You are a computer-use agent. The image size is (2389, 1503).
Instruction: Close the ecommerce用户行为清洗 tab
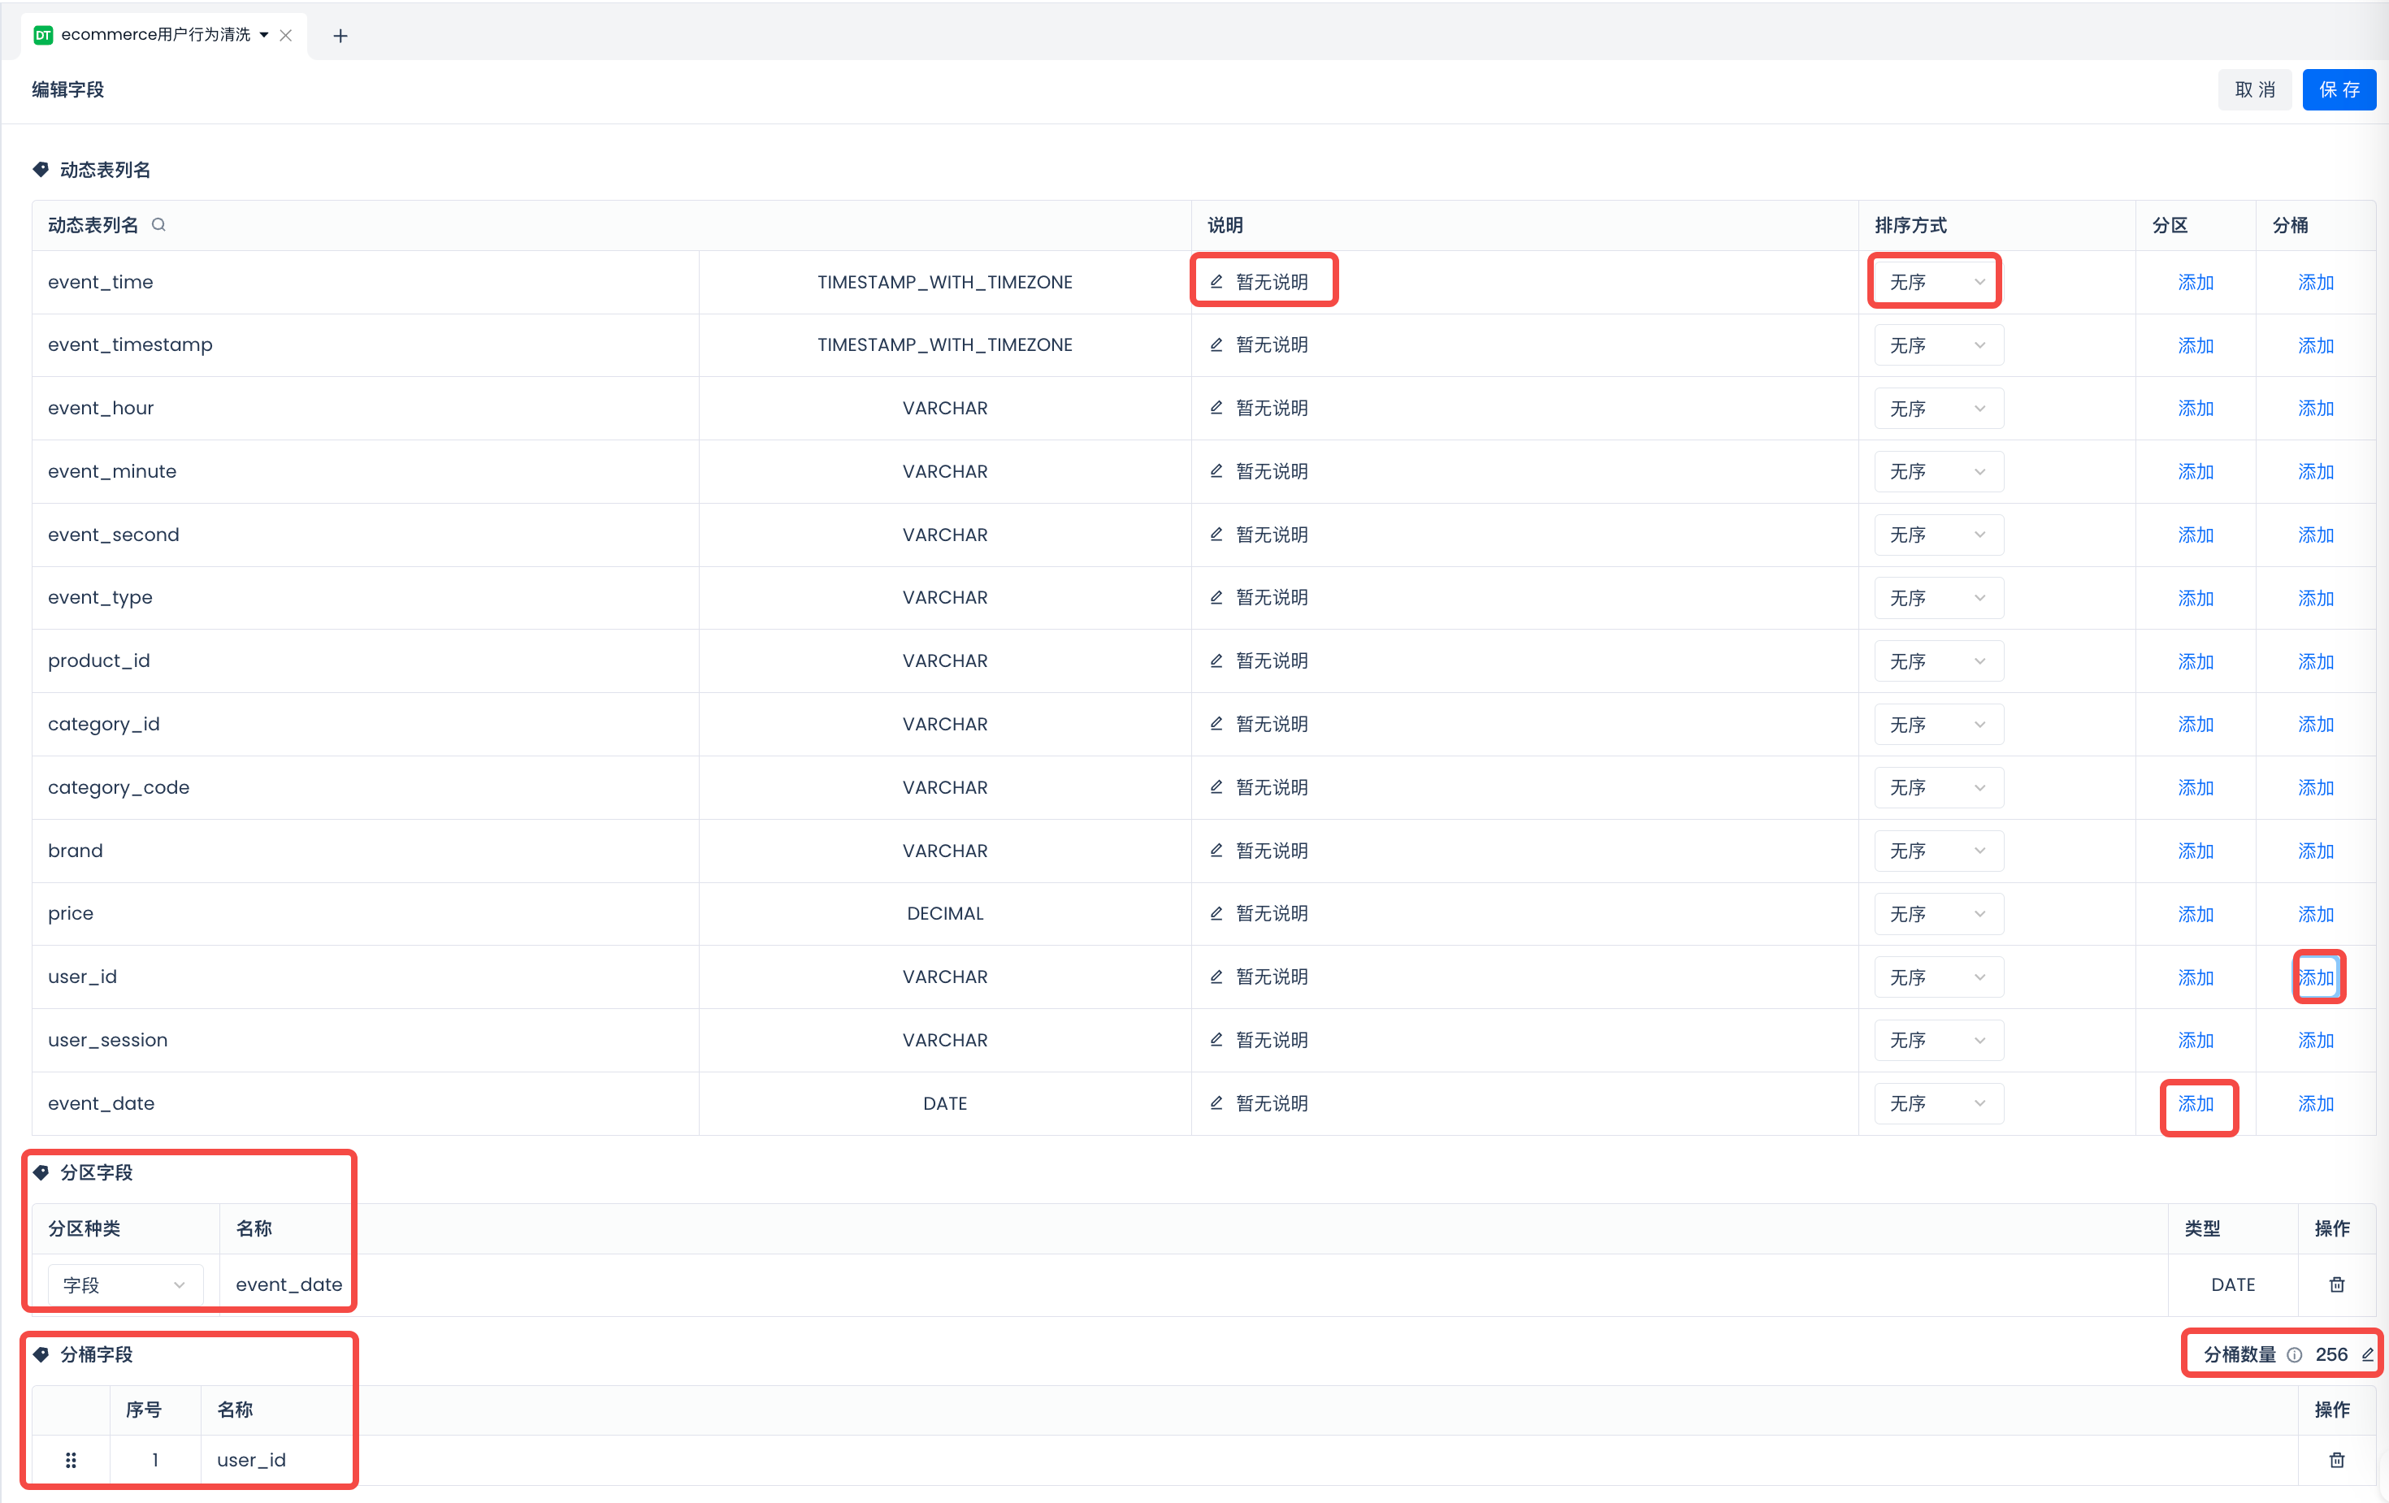pyautogui.click(x=286, y=36)
